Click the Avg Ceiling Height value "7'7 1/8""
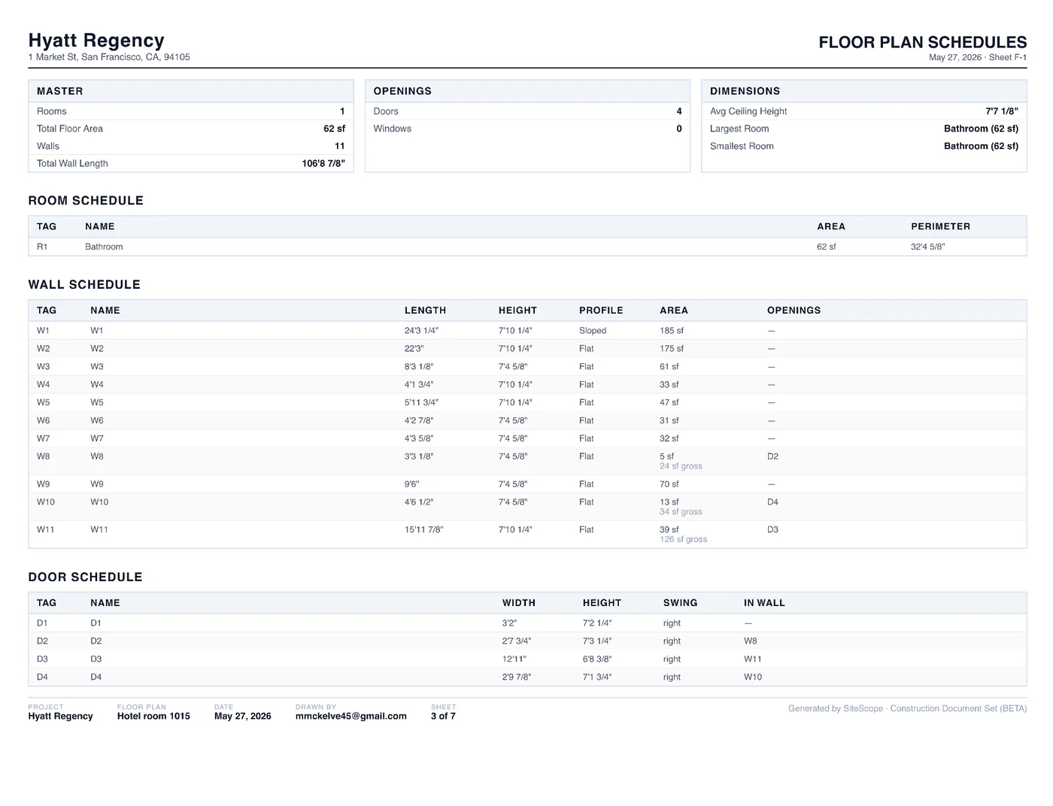The height and width of the screenshot is (806, 1053). pos(1002,111)
